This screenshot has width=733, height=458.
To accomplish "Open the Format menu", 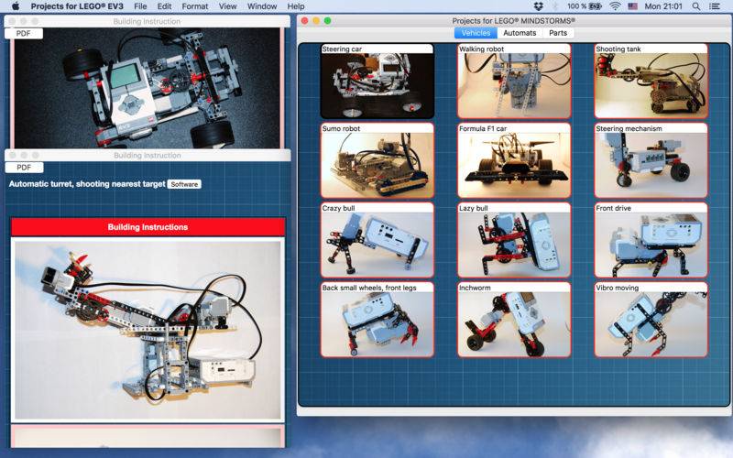I will click(x=195, y=6).
